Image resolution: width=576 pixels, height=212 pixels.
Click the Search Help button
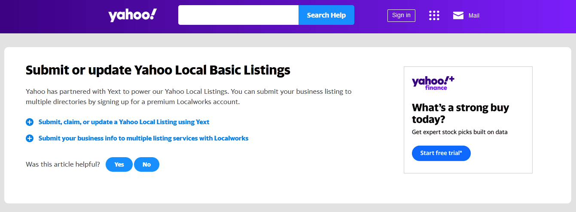[326, 15]
